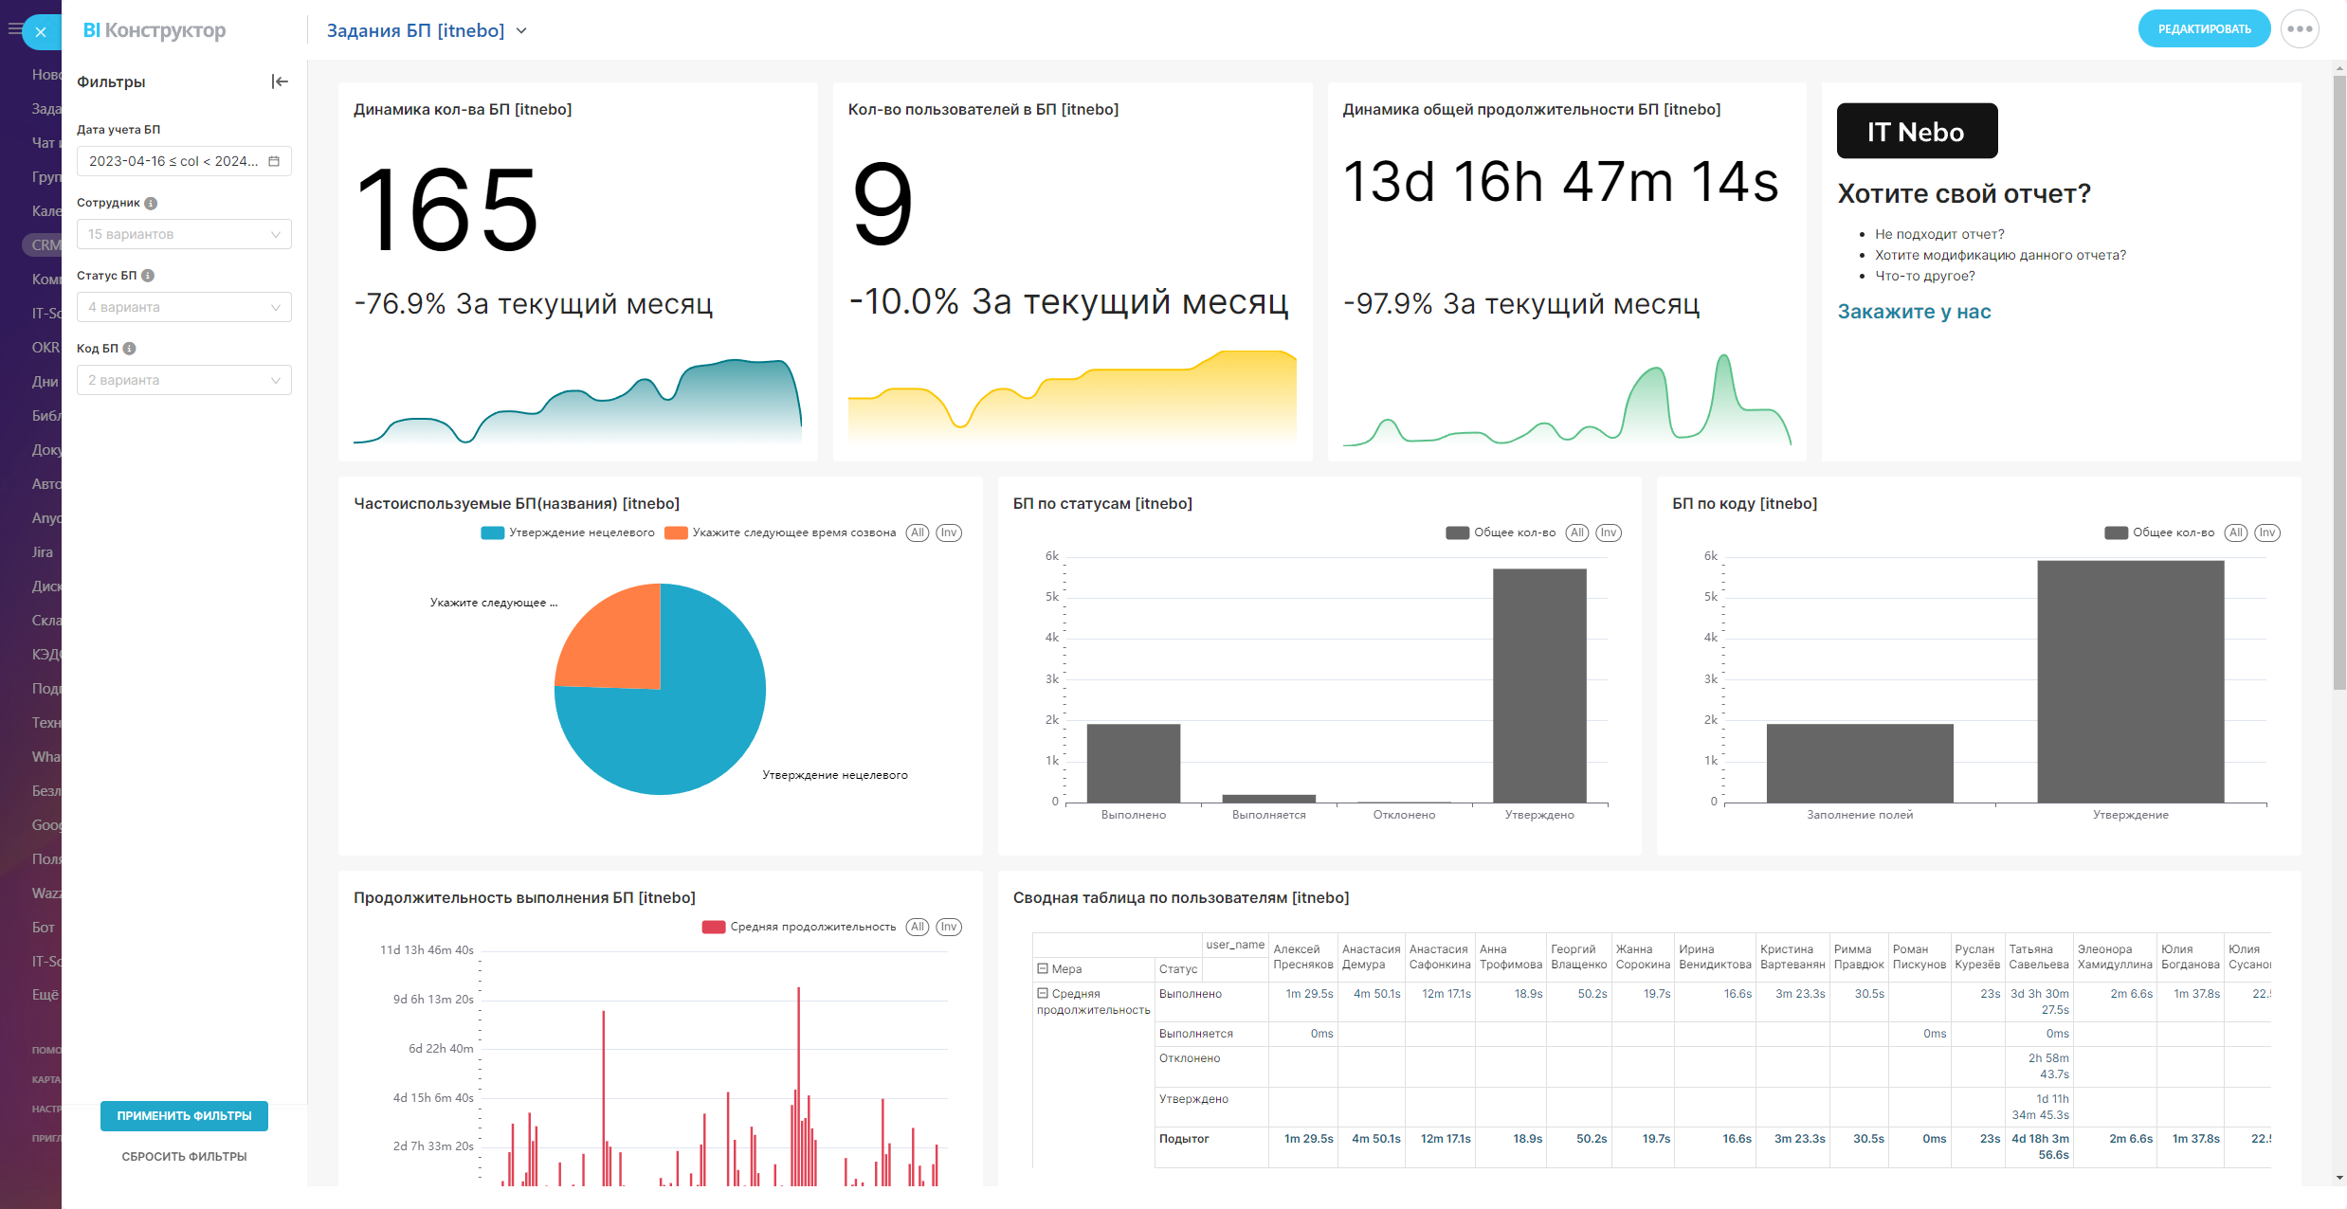Open Jira item in left sidebar
2347x1209 pixels.
coord(43,551)
